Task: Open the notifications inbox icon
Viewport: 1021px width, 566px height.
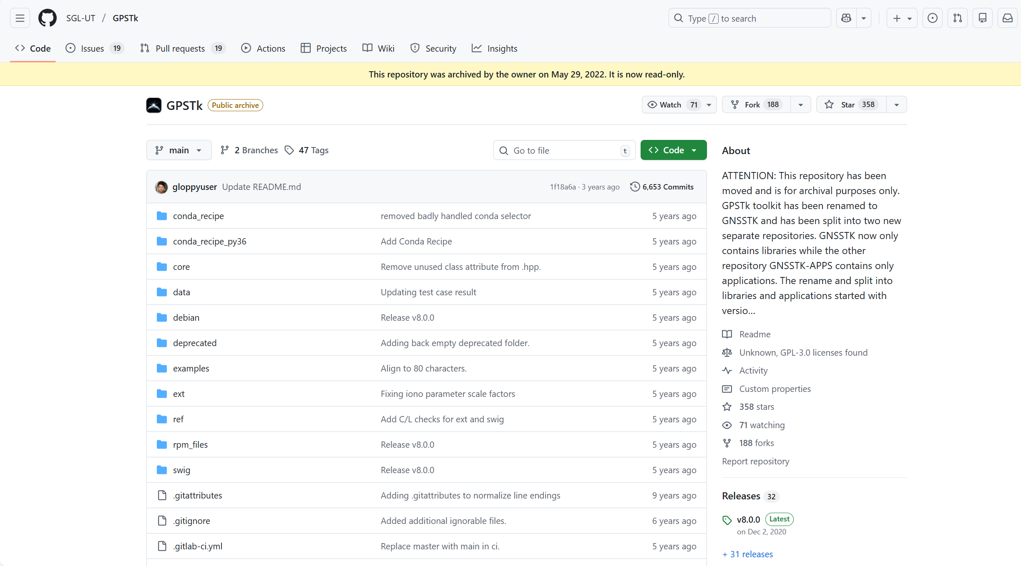Action: (1007, 18)
